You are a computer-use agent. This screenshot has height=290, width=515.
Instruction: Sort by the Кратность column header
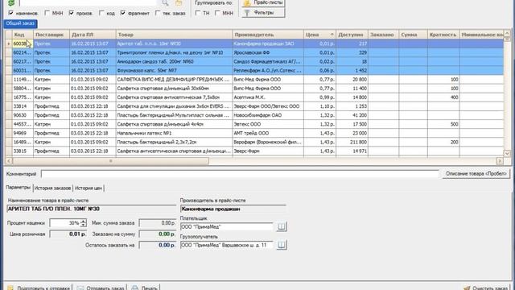pyautogui.click(x=443, y=35)
